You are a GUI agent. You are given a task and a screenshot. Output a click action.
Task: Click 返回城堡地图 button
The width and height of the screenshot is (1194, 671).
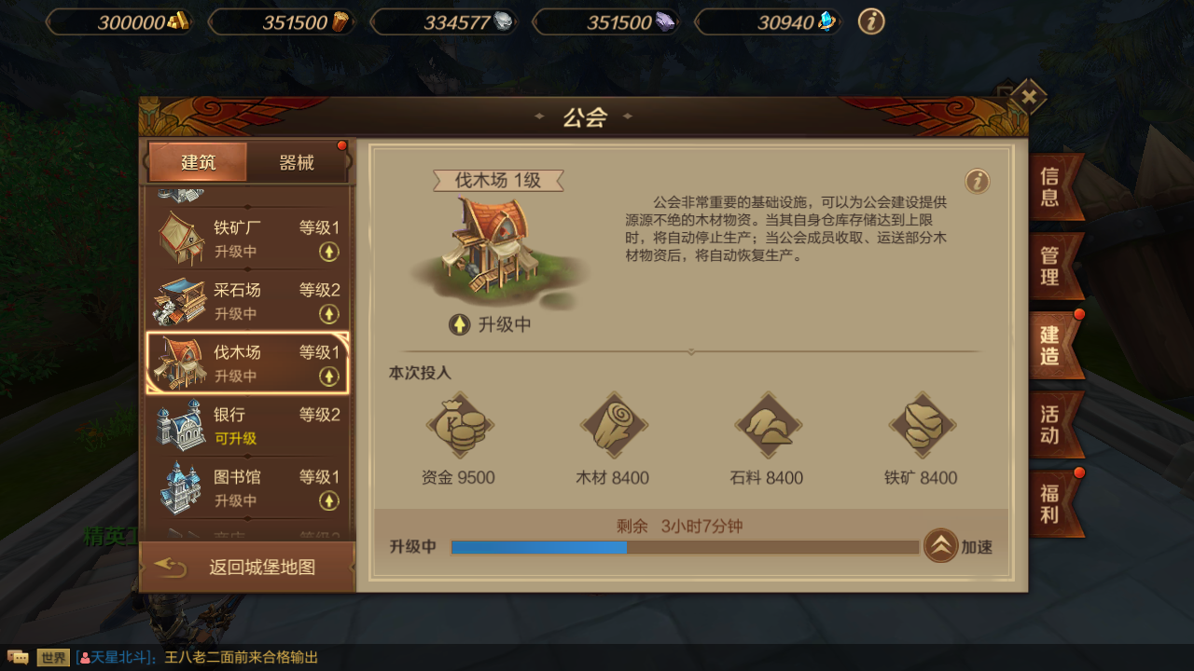247,567
